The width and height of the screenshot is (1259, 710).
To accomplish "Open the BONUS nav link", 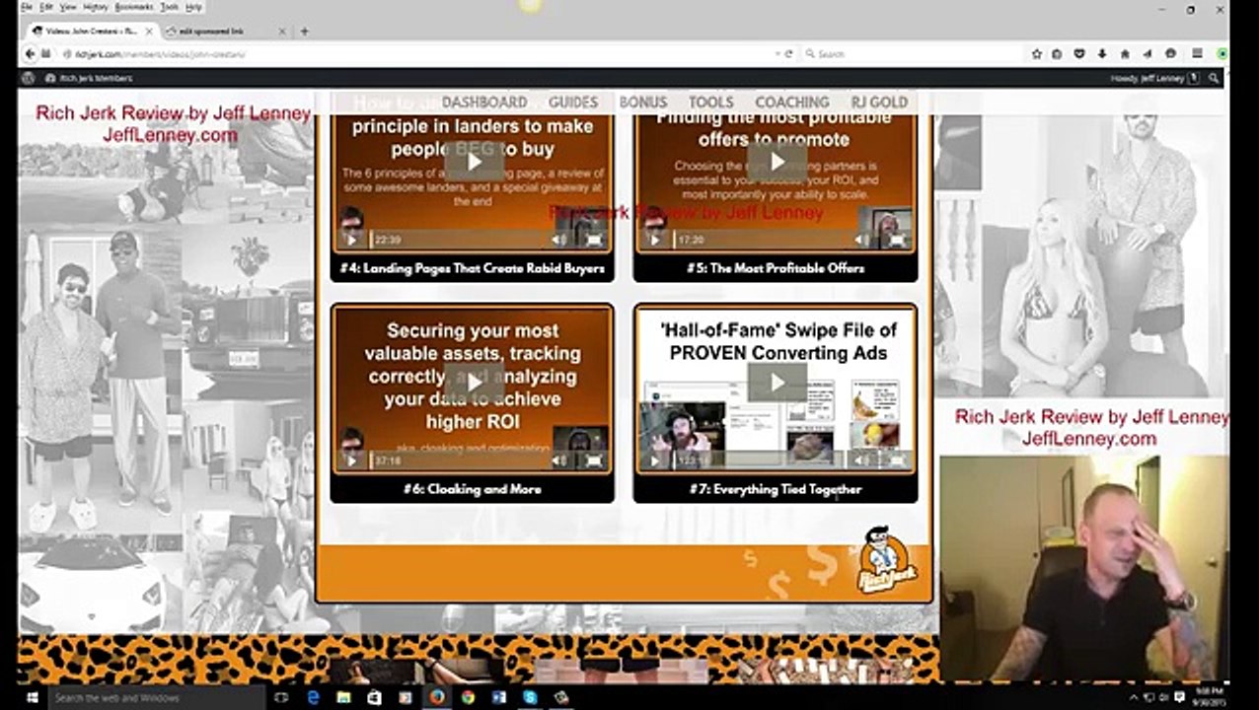I will coord(643,102).
